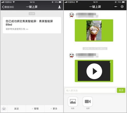
Task: Open the food cone photo message
Action: point(94,30)
